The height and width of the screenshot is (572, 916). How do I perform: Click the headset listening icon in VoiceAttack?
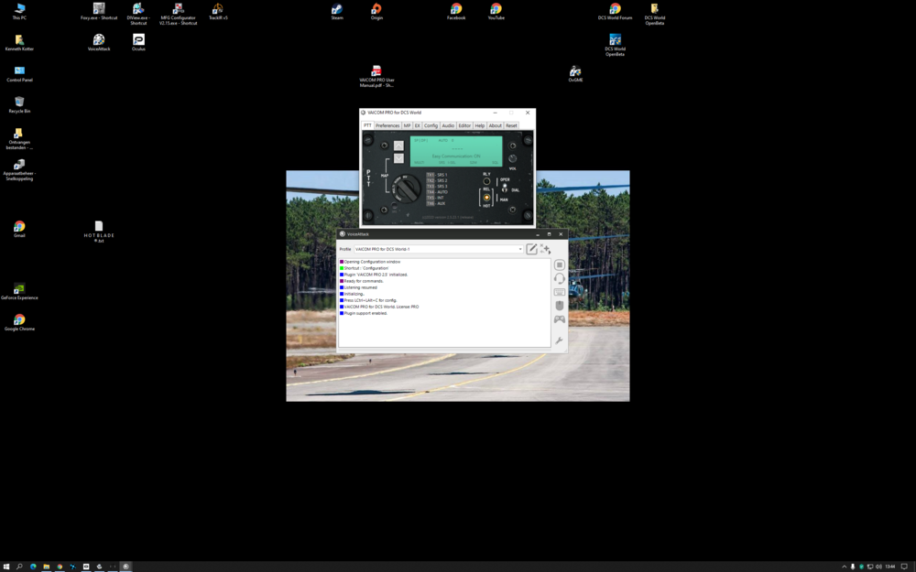click(x=560, y=278)
